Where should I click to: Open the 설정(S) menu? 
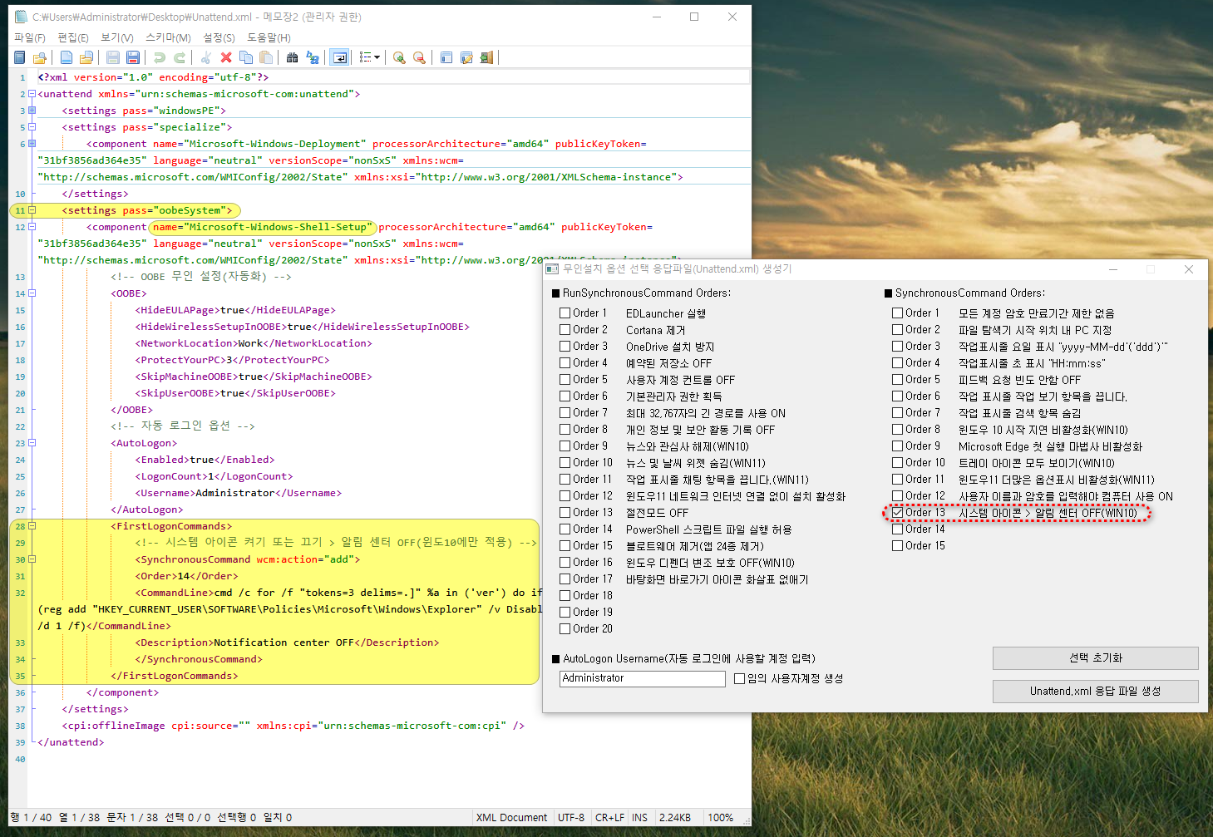219,37
